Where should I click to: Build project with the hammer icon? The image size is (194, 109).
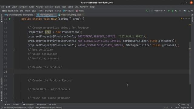pos(147,11)
